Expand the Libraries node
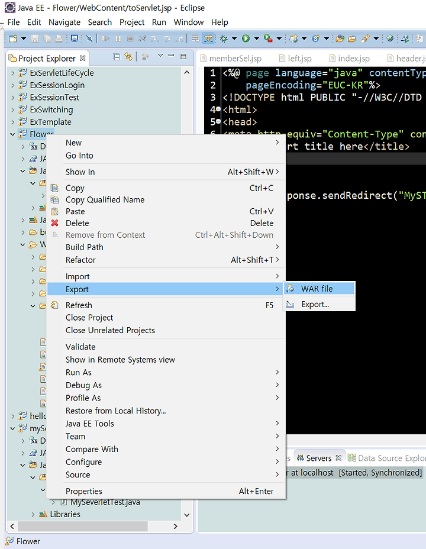Screen dimensions: 426x549 [x=33, y=514]
